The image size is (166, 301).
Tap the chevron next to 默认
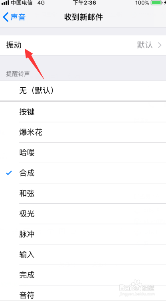(x=160, y=45)
